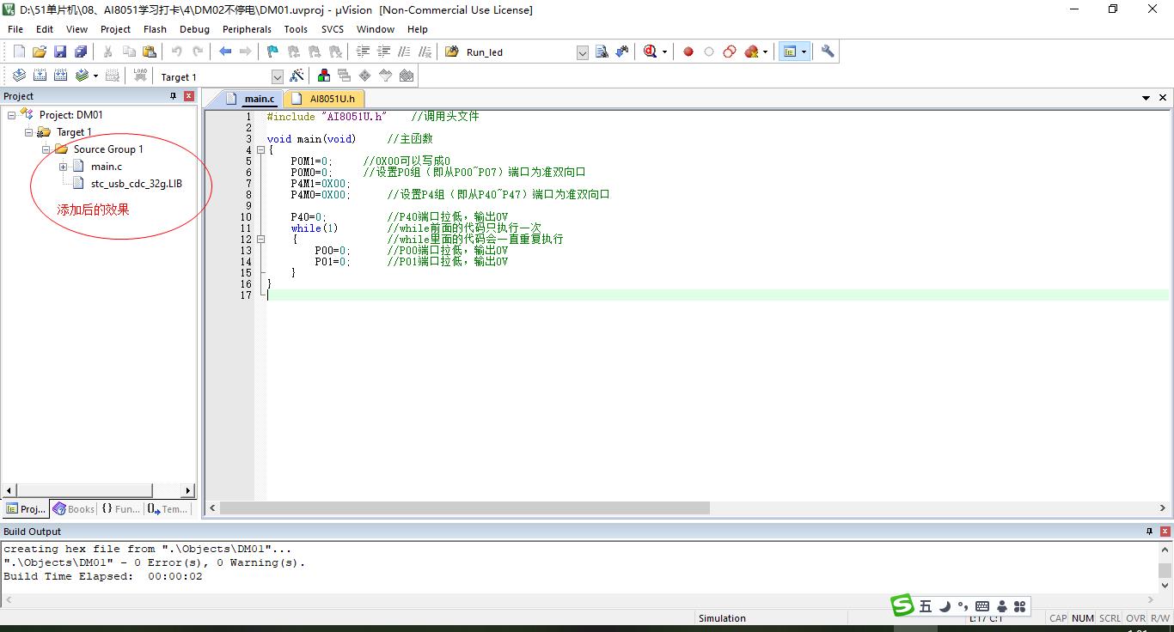The height and width of the screenshot is (632, 1174).
Task: Select stc_usb_cdc_32g.LIB in project tree
Action: click(136, 184)
